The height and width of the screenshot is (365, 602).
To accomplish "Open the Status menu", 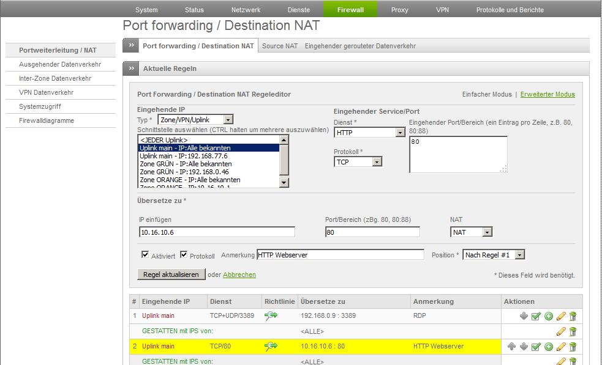I will coord(194,10).
